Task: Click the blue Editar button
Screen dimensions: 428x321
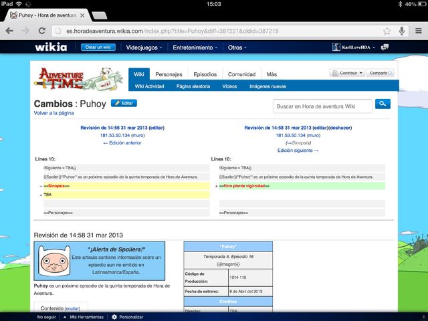Action: point(124,103)
